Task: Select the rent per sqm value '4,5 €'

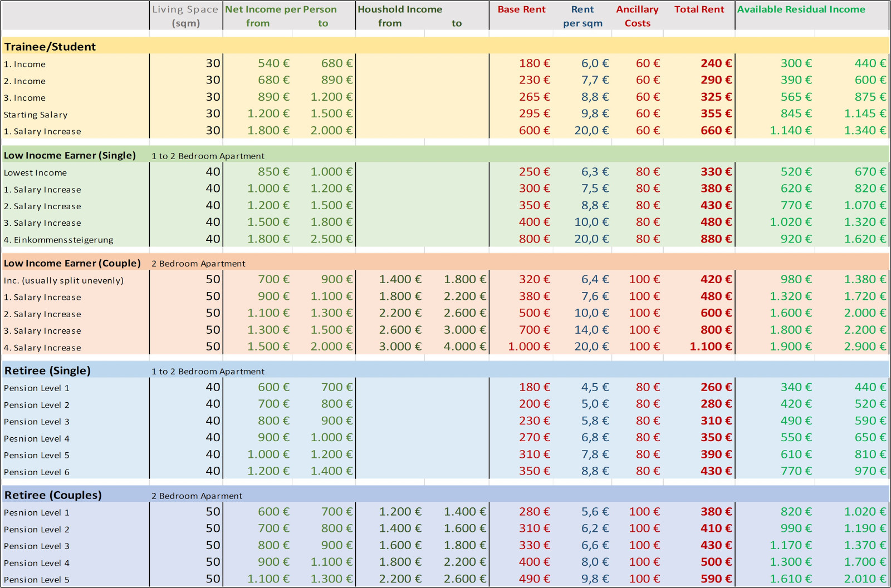Action: 595,387
